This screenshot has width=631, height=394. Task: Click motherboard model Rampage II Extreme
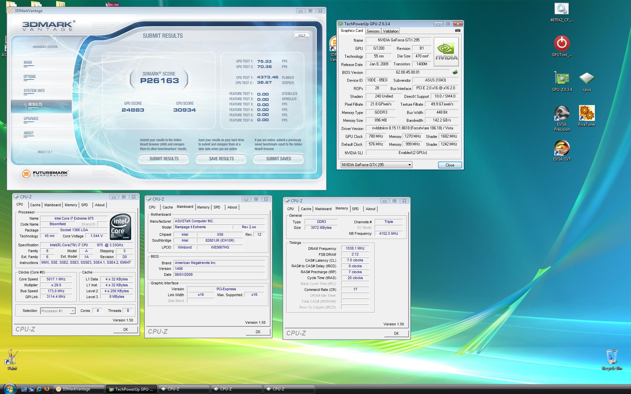(203, 227)
